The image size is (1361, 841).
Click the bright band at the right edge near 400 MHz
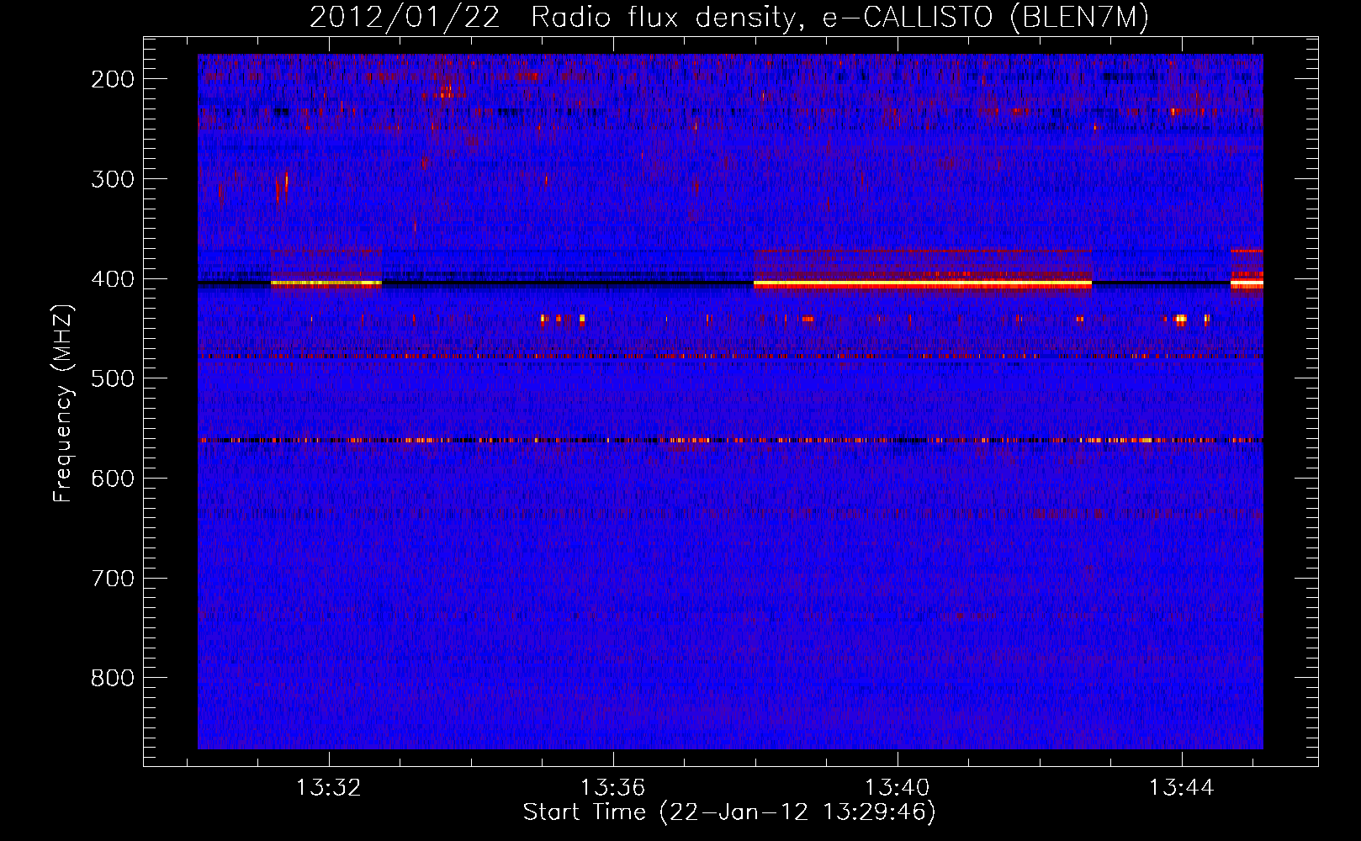coord(1247,284)
